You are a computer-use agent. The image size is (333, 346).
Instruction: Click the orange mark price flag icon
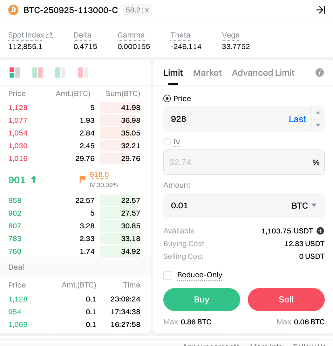point(82,179)
